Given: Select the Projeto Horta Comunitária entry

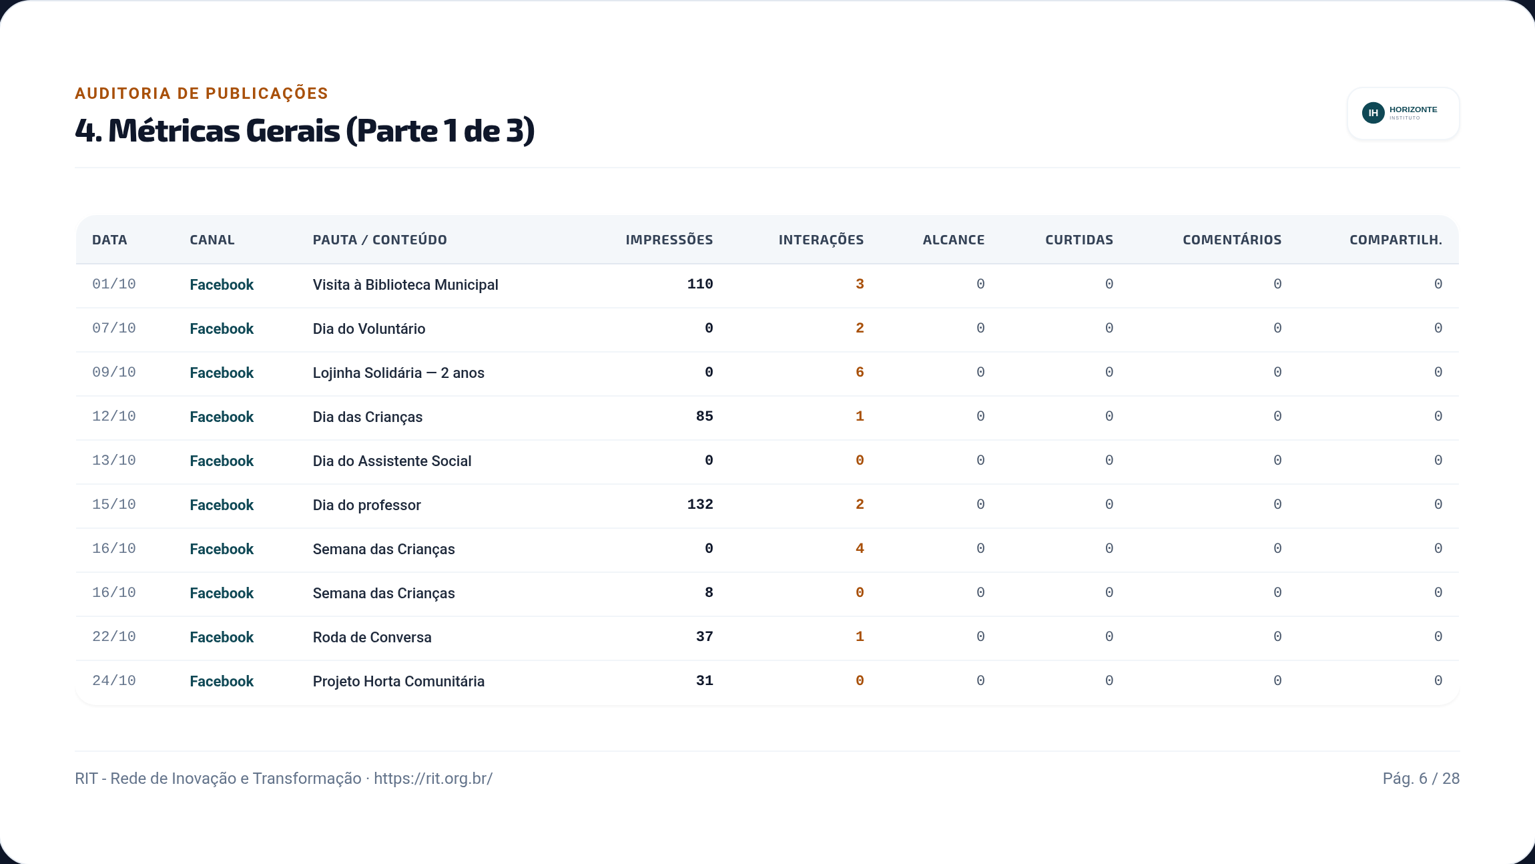Looking at the screenshot, I should click(398, 681).
